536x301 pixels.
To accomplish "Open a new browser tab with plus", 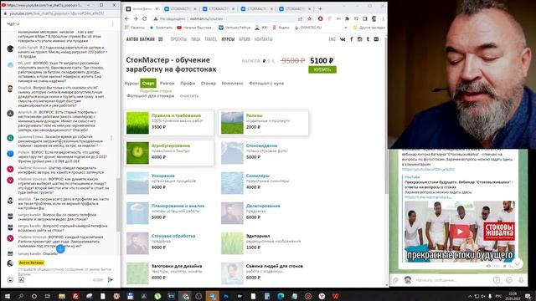I will tap(320, 8).
